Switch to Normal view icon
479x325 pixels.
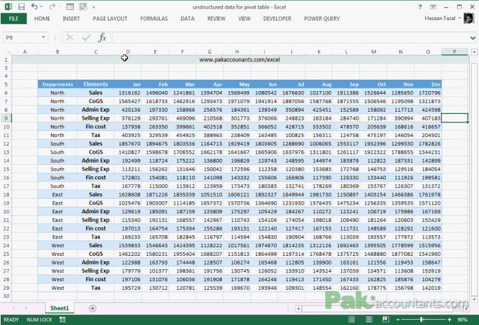point(352,320)
